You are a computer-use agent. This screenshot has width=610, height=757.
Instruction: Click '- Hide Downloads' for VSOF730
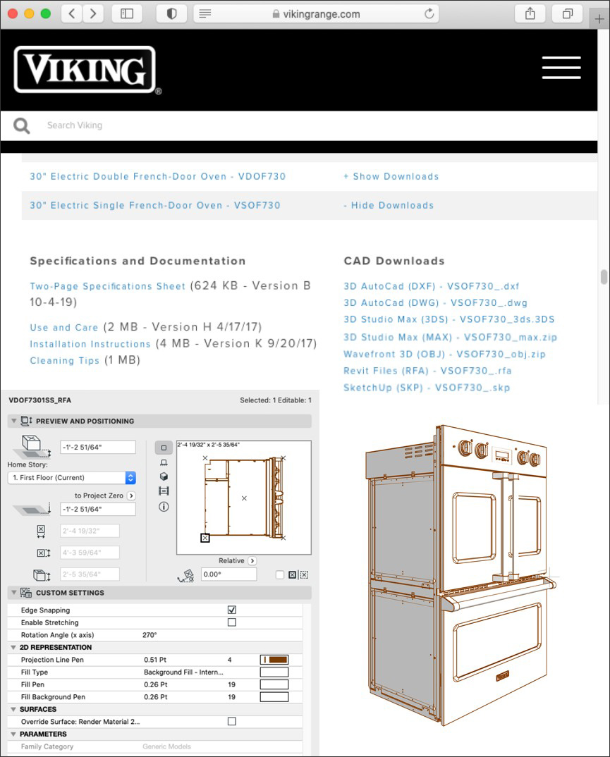pyautogui.click(x=389, y=206)
